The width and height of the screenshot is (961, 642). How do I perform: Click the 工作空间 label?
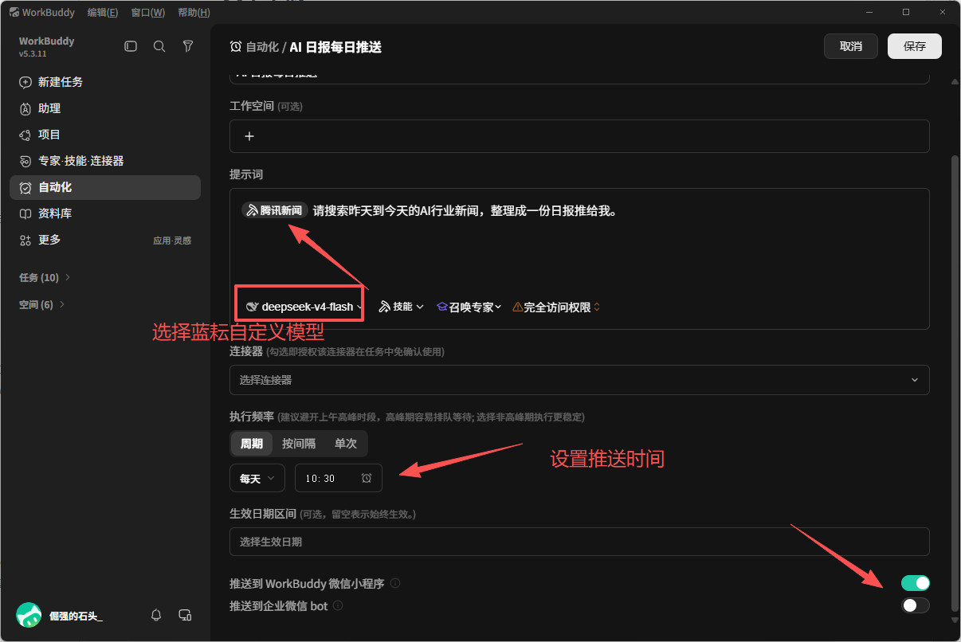tap(252, 106)
